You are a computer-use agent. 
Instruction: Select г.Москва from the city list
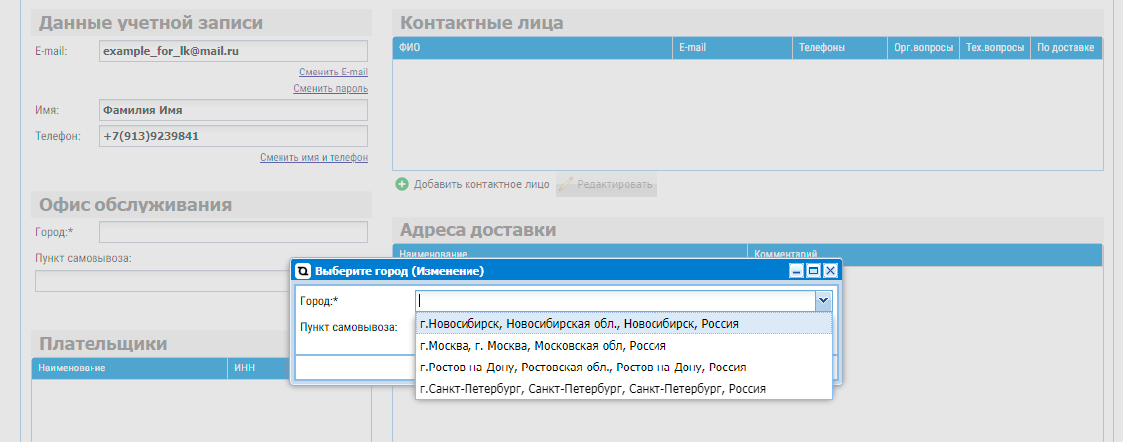pyautogui.click(x=624, y=346)
